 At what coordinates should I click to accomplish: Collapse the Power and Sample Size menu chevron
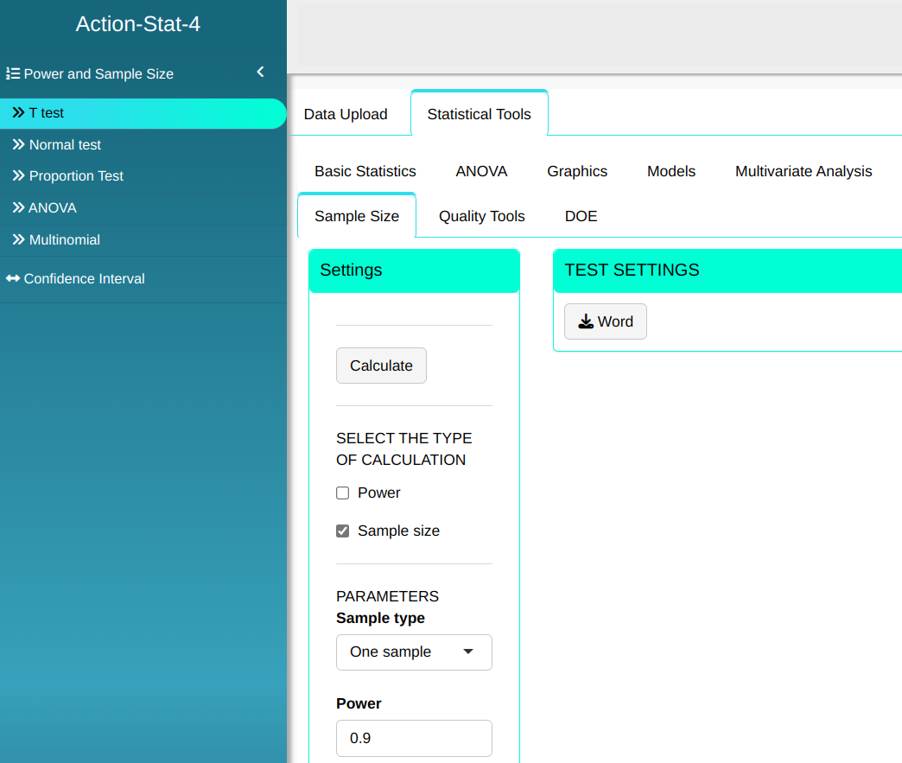tap(260, 73)
